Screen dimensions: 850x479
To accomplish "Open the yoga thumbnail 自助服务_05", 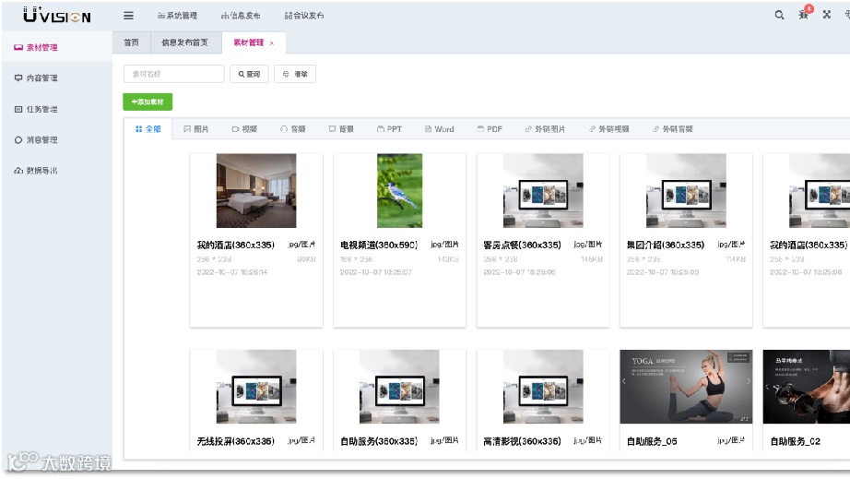I will pos(686,386).
